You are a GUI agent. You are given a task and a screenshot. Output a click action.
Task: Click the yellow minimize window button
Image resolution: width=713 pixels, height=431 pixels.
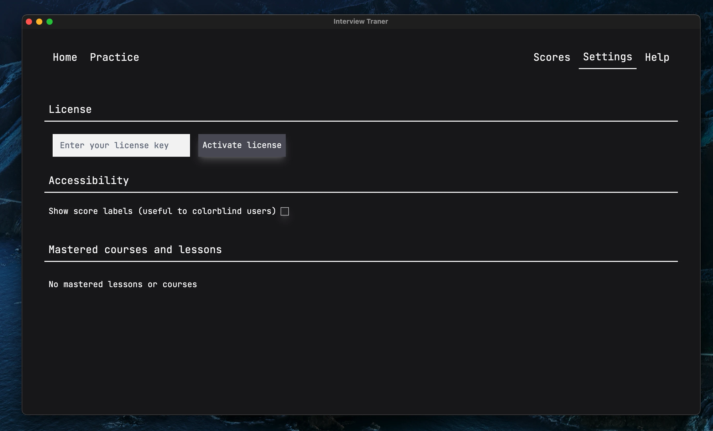(39, 21)
